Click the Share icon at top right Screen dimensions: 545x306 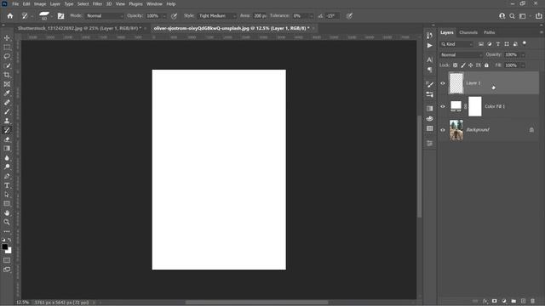(539, 16)
